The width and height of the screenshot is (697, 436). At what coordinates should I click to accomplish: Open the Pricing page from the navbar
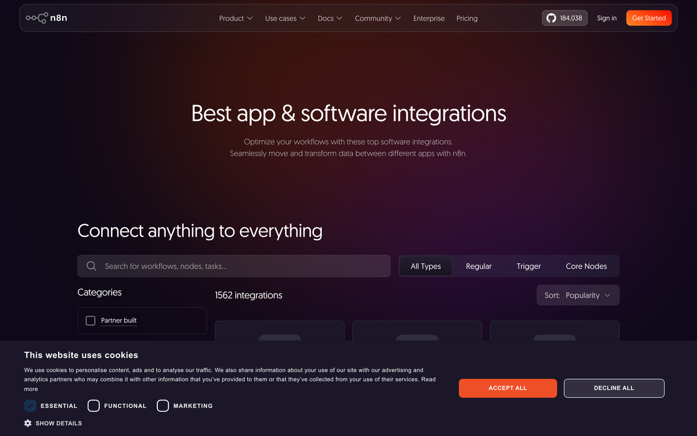pos(466,18)
